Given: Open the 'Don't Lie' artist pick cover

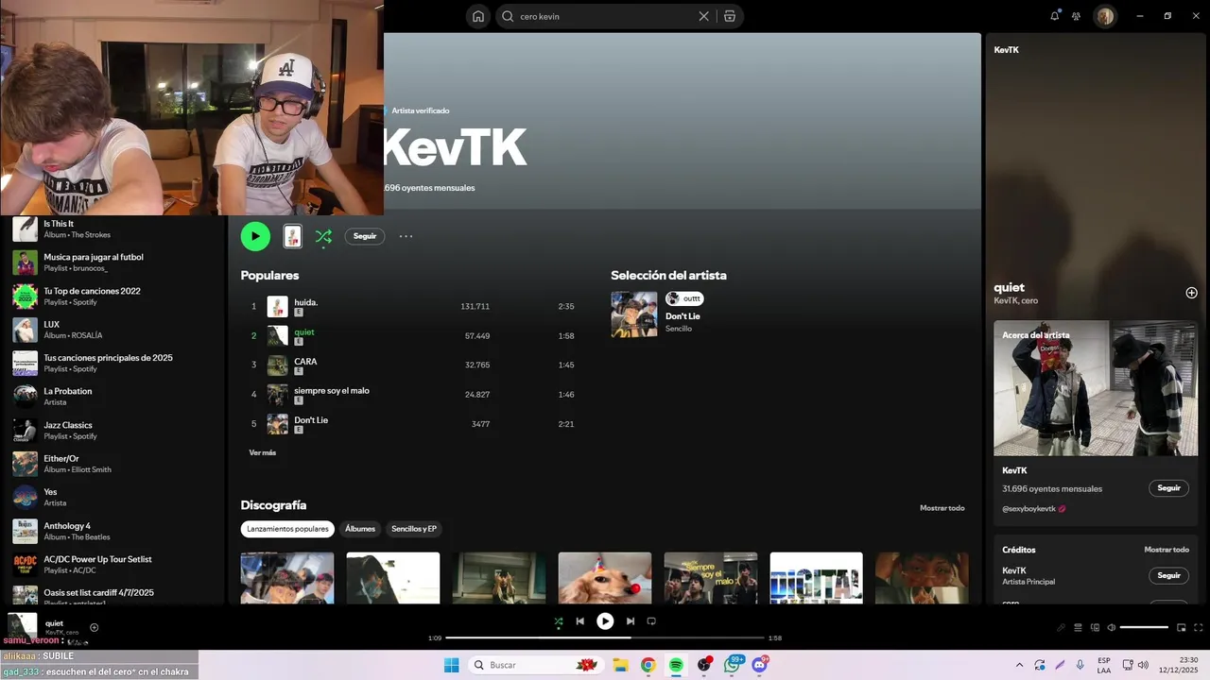Looking at the screenshot, I should 634,314.
